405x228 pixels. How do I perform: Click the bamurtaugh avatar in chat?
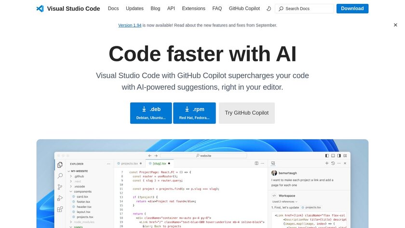pyautogui.click(x=274, y=173)
